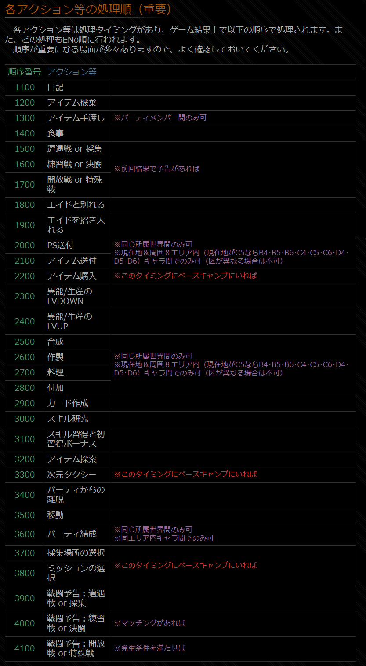366x666 pixels.
Task: Select order number 4100
Action: coord(25,649)
